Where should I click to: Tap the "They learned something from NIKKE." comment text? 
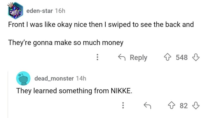click(x=74, y=91)
